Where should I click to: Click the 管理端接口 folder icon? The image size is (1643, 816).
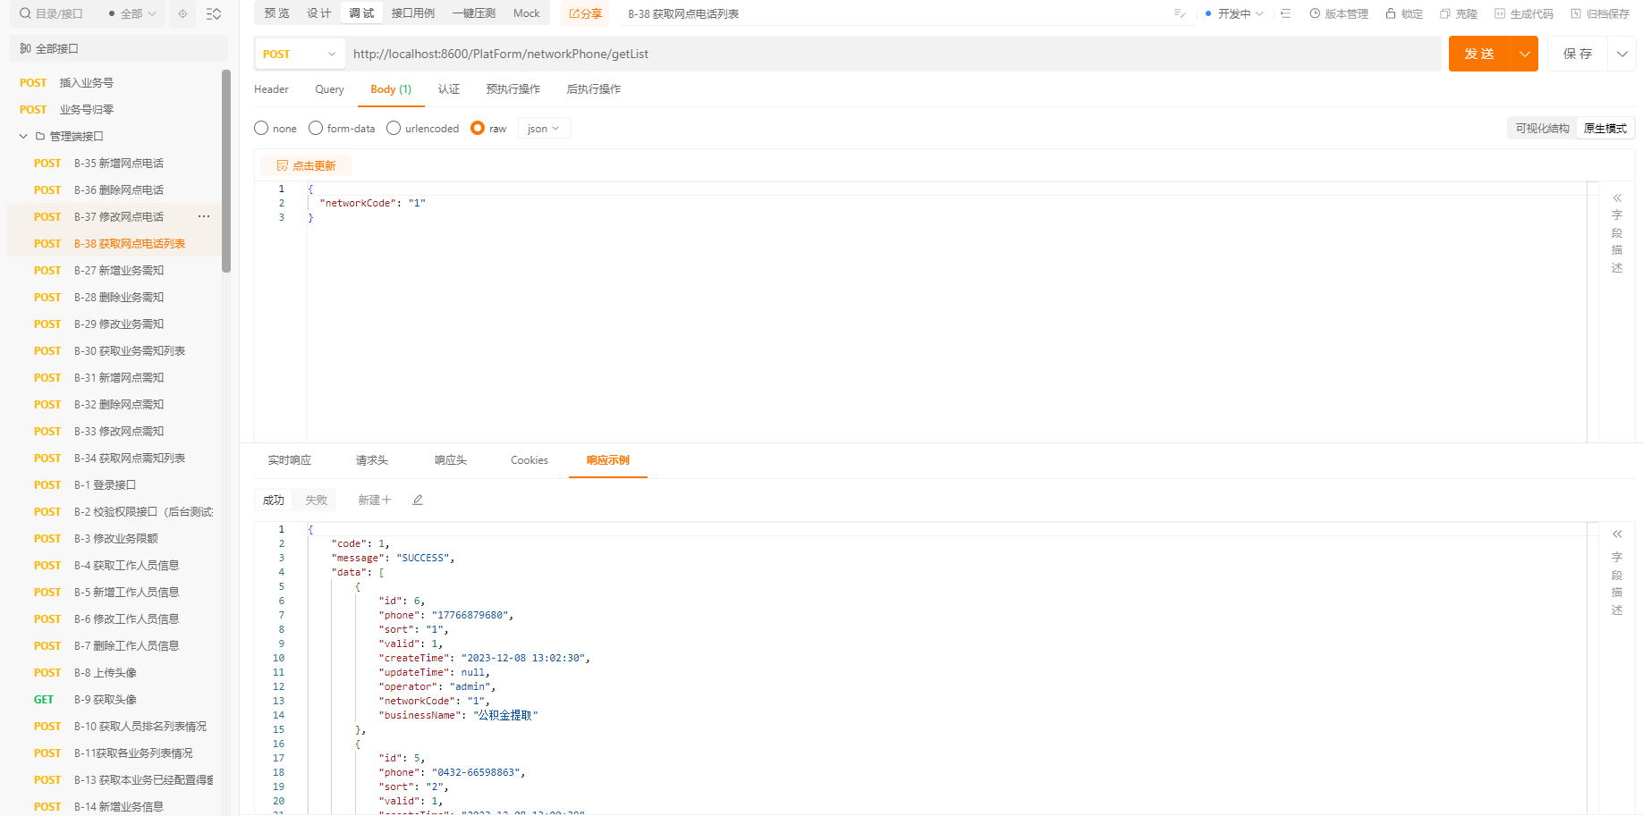click(x=40, y=136)
